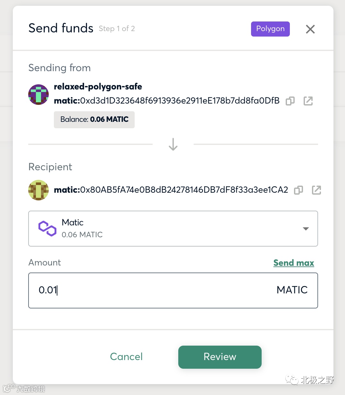Expand the Matic token selector arrow
Image resolution: width=345 pixels, height=395 pixels.
click(306, 229)
